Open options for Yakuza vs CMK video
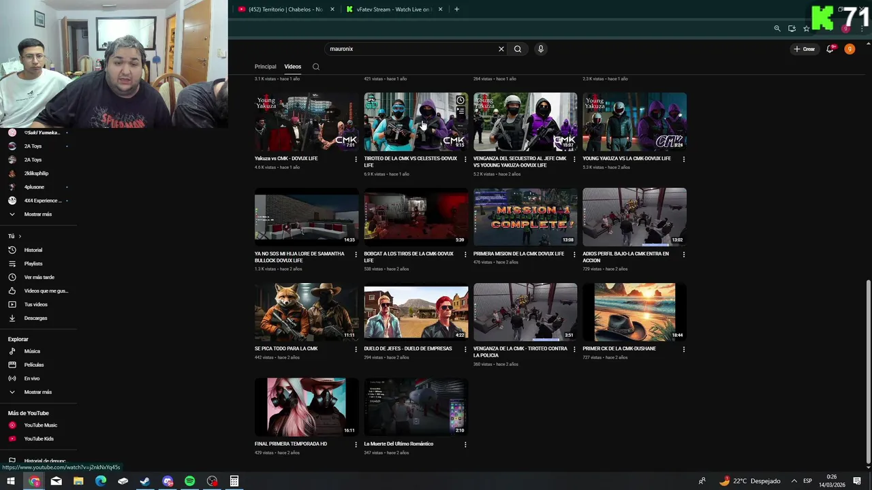 point(356,159)
